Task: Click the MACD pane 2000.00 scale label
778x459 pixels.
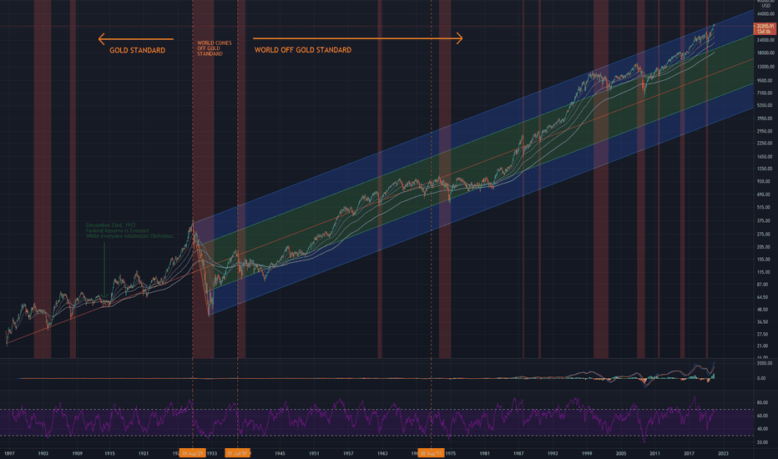Action: [765, 364]
